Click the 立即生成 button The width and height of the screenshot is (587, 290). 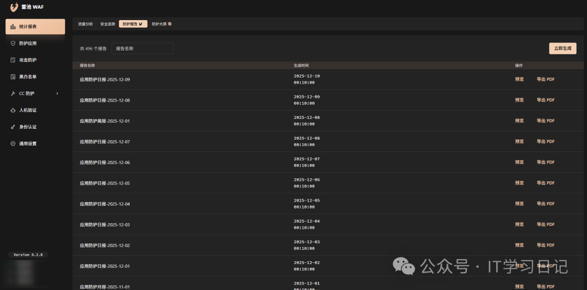(563, 48)
